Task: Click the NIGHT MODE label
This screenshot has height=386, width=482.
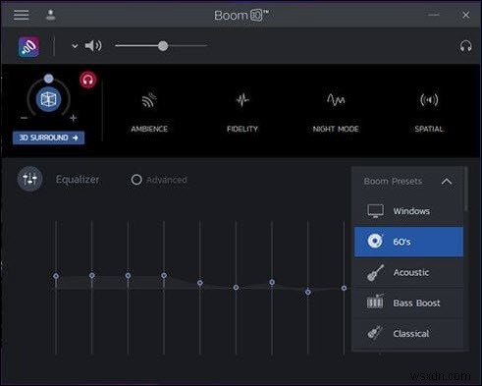Action: click(336, 129)
